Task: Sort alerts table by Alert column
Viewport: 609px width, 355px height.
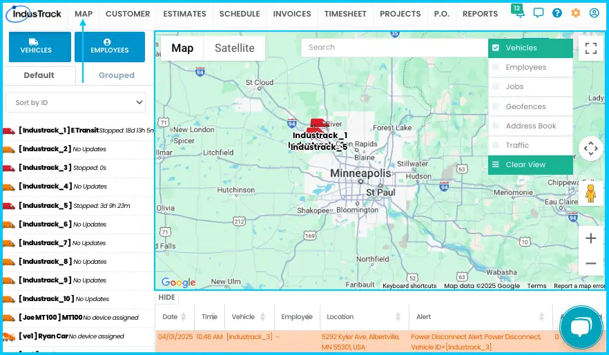Action: (x=542, y=317)
